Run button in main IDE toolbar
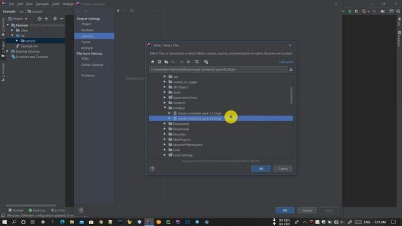The image size is (402, 226). point(343,11)
